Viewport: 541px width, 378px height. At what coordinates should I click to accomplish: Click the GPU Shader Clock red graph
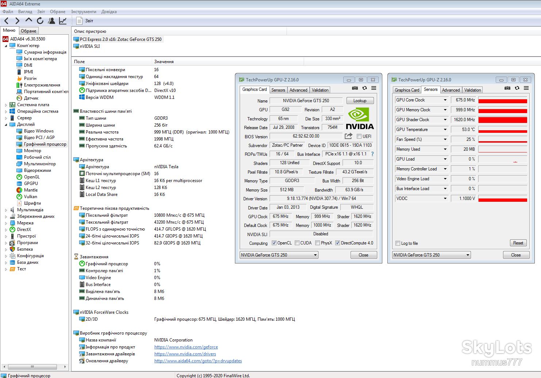(x=503, y=120)
